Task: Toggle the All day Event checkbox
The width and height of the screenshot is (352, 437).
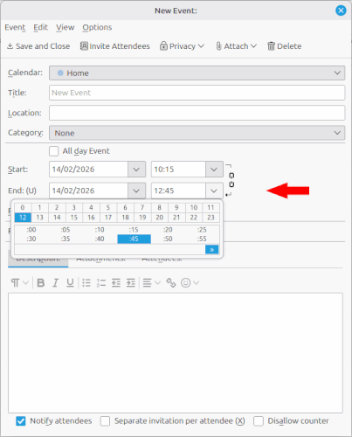Action: 53,151
